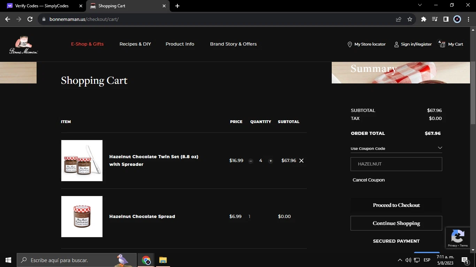Viewport: 476px width, 267px height.
Task: Click Hazelnut Chocolate Spread product name
Action: [x=142, y=217]
